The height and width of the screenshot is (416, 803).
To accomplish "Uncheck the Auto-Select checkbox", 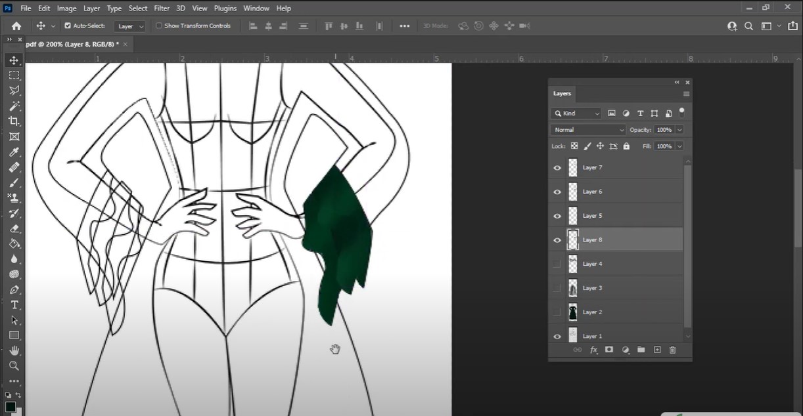I will point(68,26).
